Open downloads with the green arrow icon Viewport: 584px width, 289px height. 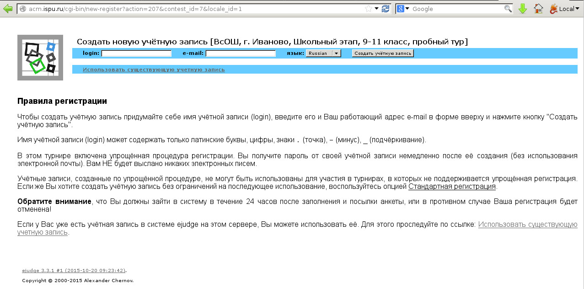coord(523,9)
